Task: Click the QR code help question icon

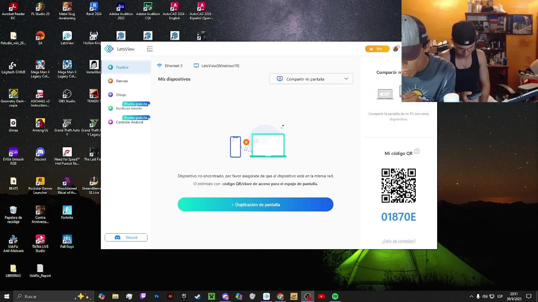Action: [417, 151]
